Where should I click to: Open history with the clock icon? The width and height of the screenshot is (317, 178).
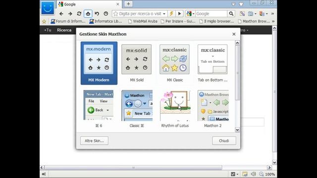(106, 14)
